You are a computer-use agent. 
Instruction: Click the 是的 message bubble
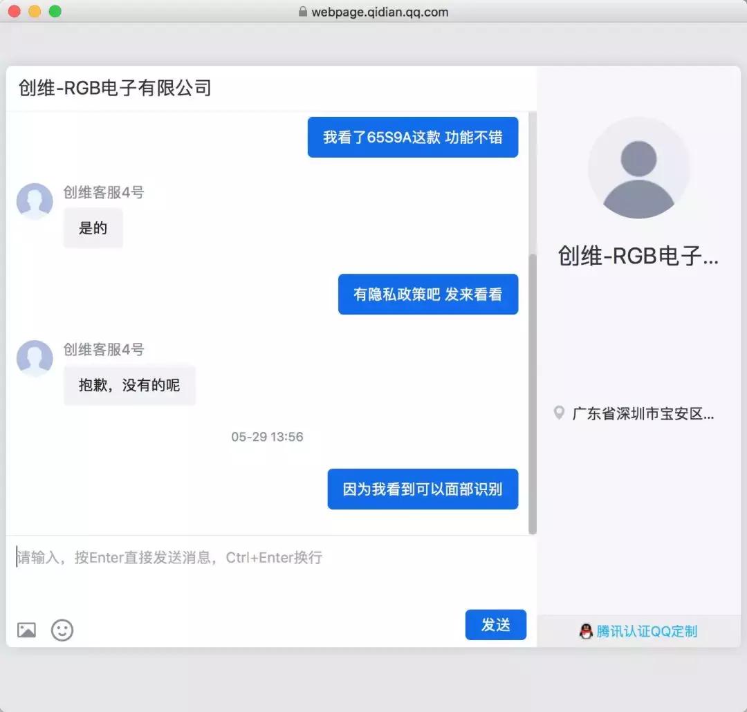pyautogui.click(x=93, y=228)
